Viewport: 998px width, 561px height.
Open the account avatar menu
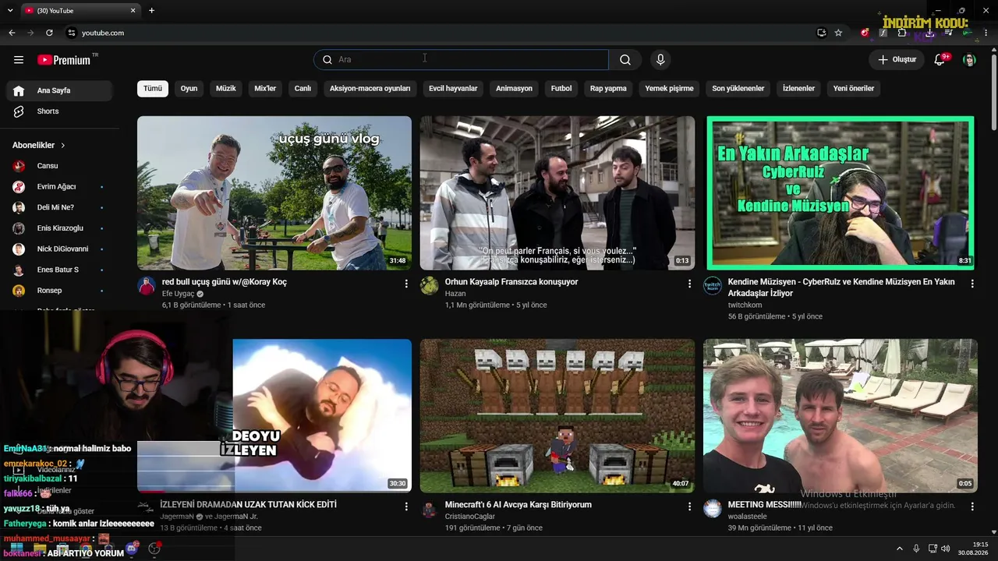click(x=969, y=60)
